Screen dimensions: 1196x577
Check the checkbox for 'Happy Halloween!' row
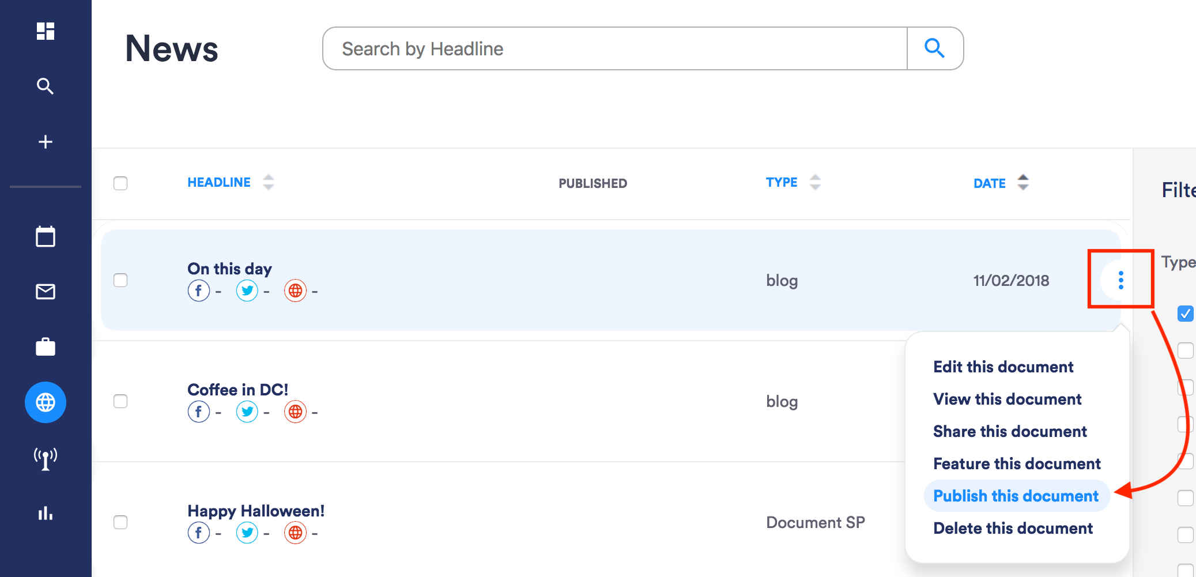[x=120, y=522]
